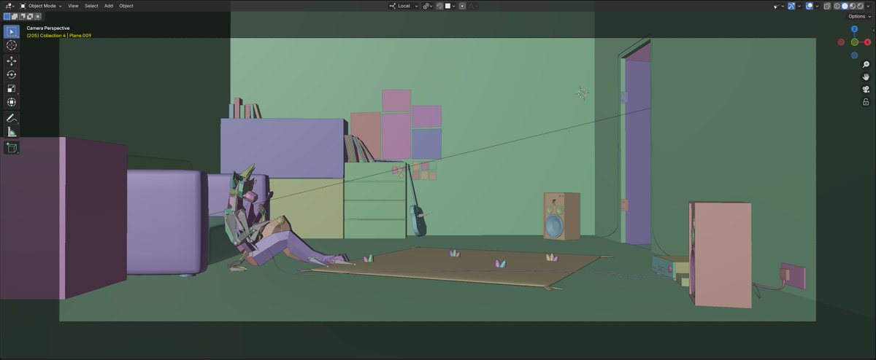
Task: Toggle proportional editing icon
Action: pos(462,6)
